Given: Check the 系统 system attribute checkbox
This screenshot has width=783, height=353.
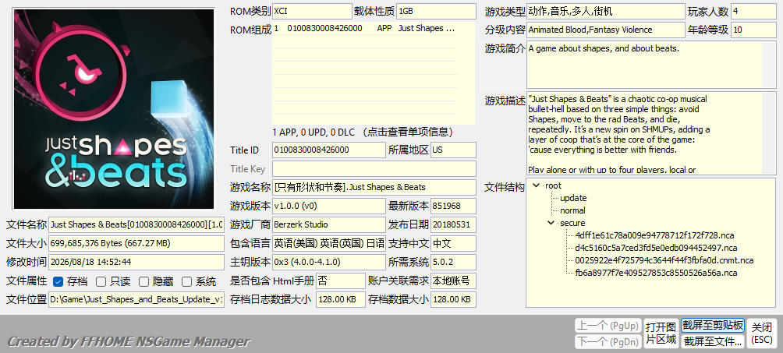Looking at the screenshot, I should [186, 281].
